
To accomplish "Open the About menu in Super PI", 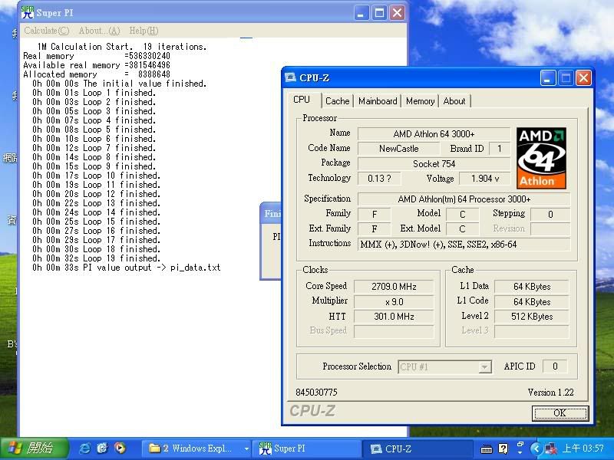I will point(99,31).
